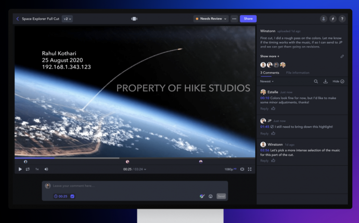Open the drawing annotation tool
Screen dimensions: 359x223
coord(202,196)
